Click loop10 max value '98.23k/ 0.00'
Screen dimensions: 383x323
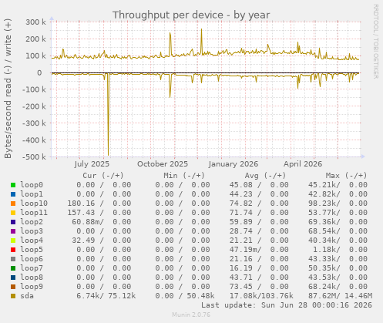click(x=338, y=204)
